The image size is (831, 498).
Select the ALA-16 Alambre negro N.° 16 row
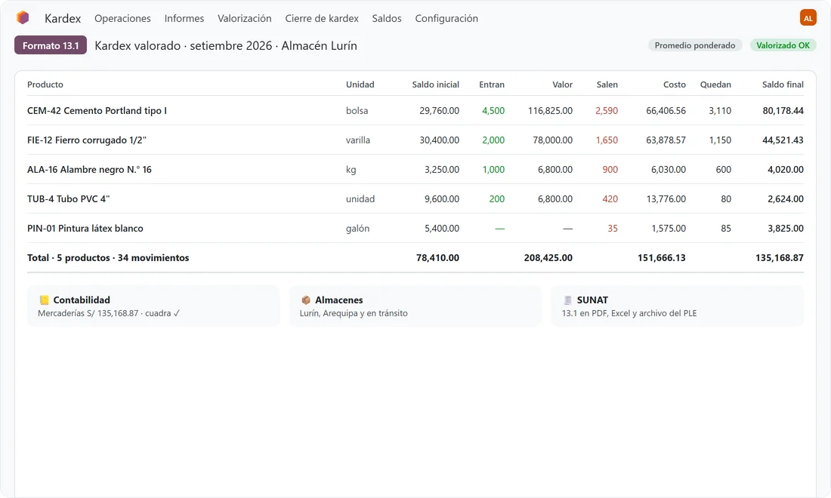(x=415, y=169)
